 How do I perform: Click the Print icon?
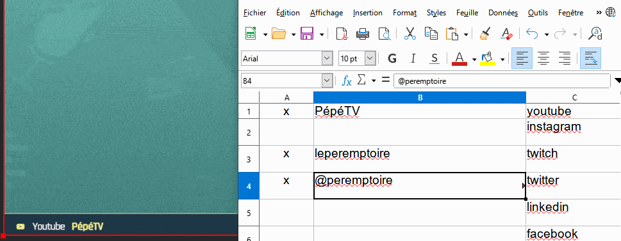[363, 34]
